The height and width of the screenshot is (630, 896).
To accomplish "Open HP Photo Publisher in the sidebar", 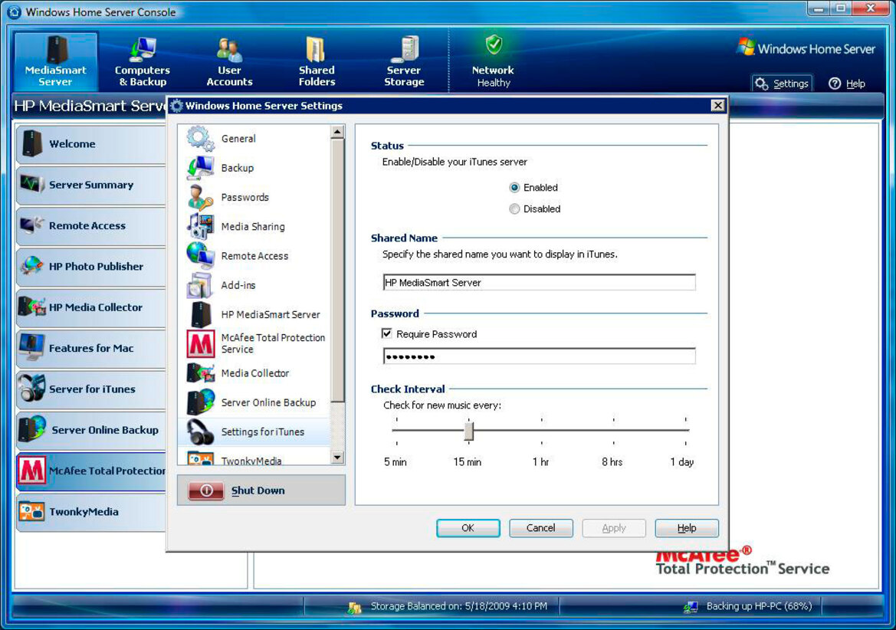I will 91,266.
